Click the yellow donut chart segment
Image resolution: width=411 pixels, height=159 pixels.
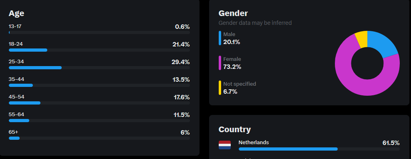pyautogui.click(x=362, y=39)
